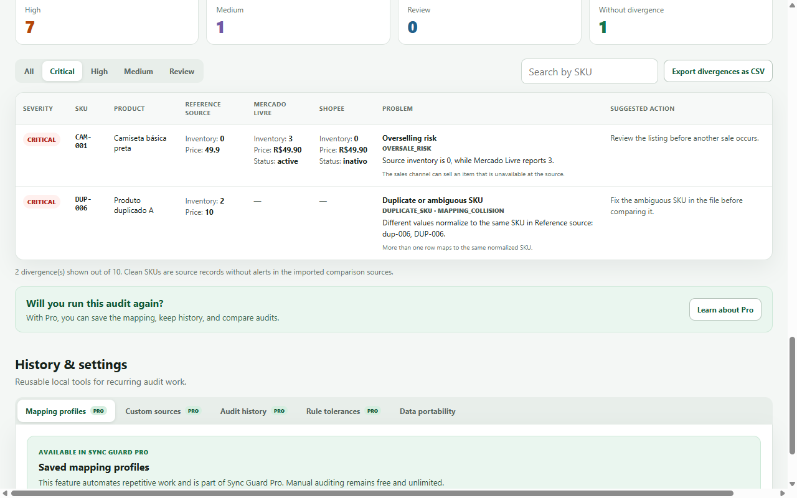
Task: Click the SKU cell CAM-001
Action: pos(83,141)
